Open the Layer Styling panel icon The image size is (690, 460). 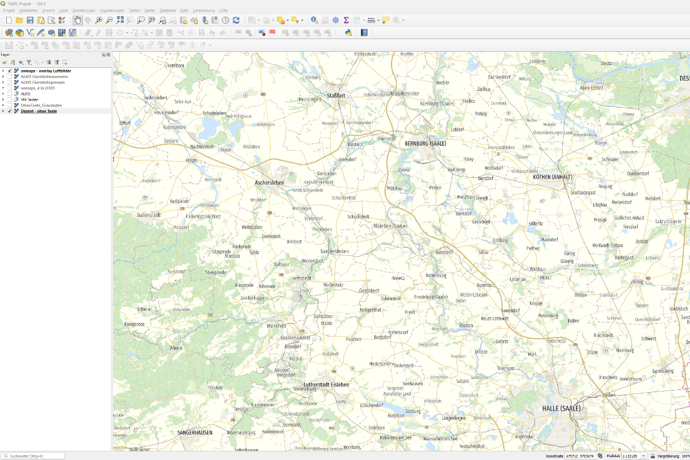(x=5, y=62)
